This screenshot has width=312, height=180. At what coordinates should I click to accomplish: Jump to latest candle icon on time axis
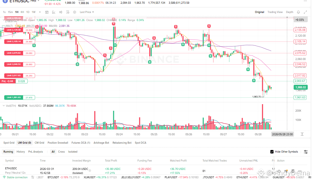[302, 134]
